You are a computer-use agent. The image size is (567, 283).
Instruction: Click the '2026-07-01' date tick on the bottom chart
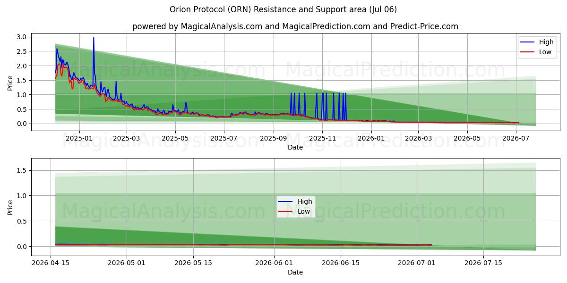coord(417,263)
